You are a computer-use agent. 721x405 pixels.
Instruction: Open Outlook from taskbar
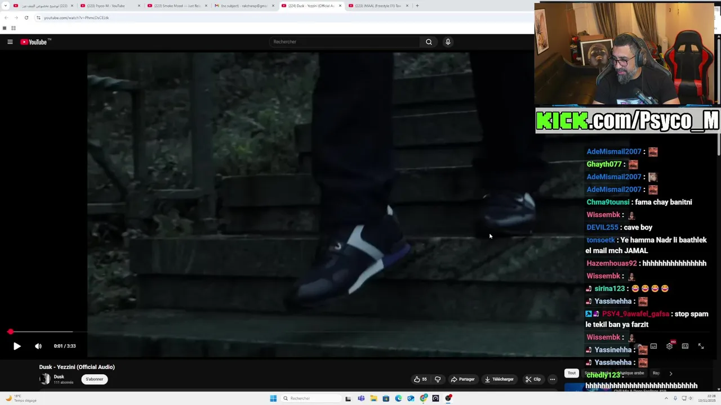pyautogui.click(x=411, y=398)
